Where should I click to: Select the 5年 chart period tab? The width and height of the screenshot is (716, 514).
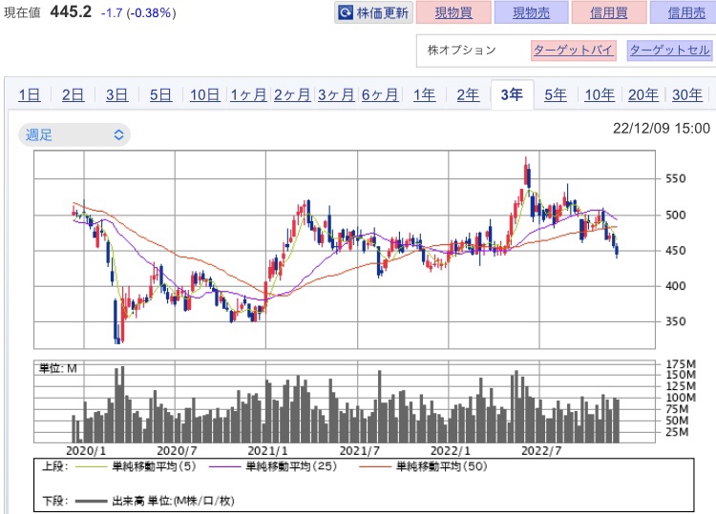click(556, 94)
